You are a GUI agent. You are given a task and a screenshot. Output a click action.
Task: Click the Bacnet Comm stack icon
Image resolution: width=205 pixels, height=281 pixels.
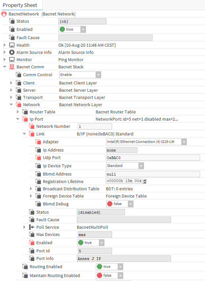[12, 67]
